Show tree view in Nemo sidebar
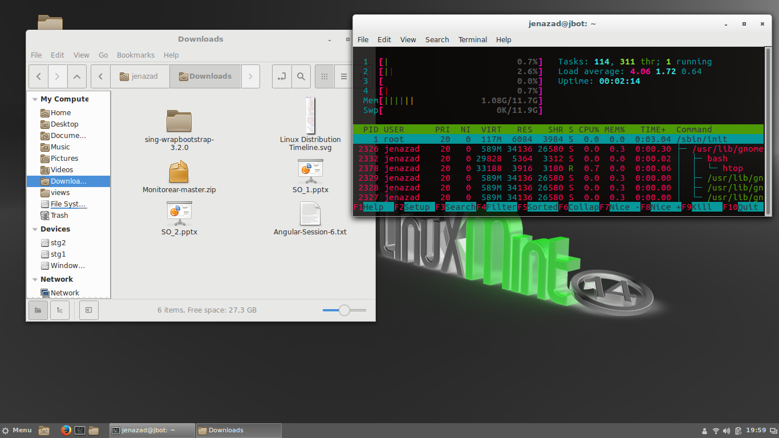 (x=60, y=310)
